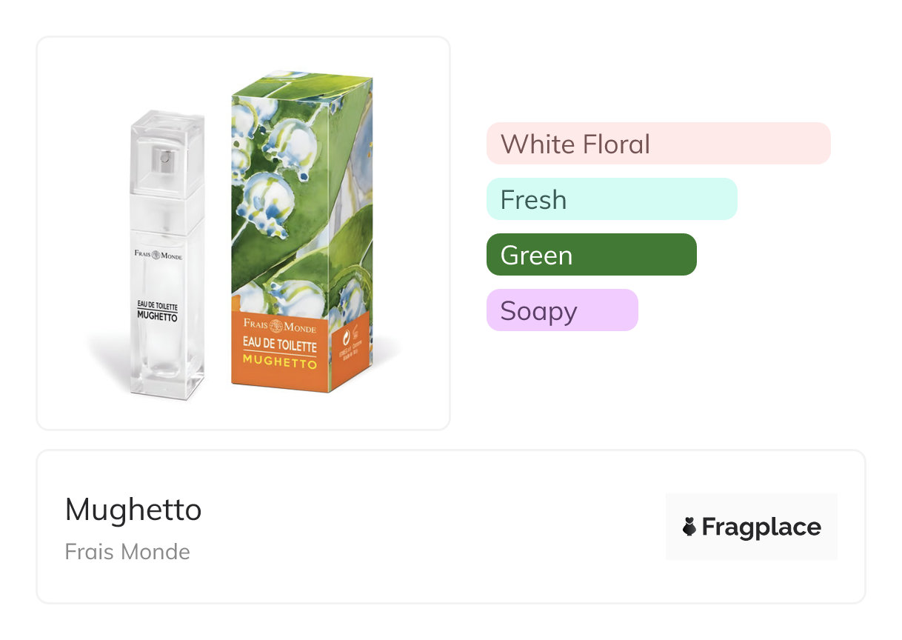The height and width of the screenshot is (640, 902).
Task: Click the yellow MUGHETTO text on the box
Action: [x=280, y=364]
